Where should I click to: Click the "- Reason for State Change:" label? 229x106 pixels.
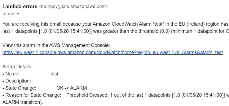[x=32, y=95]
